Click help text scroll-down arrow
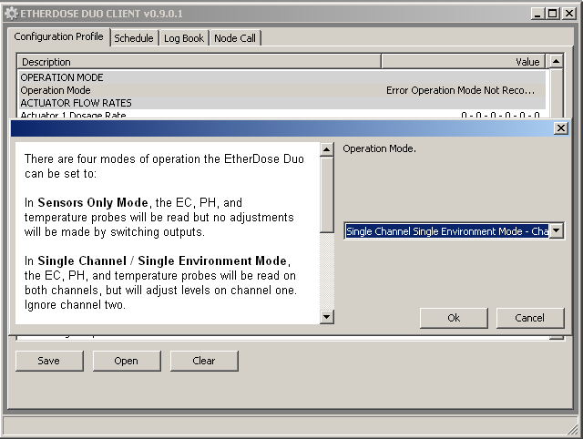The image size is (583, 439). pyautogui.click(x=326, y=317)
